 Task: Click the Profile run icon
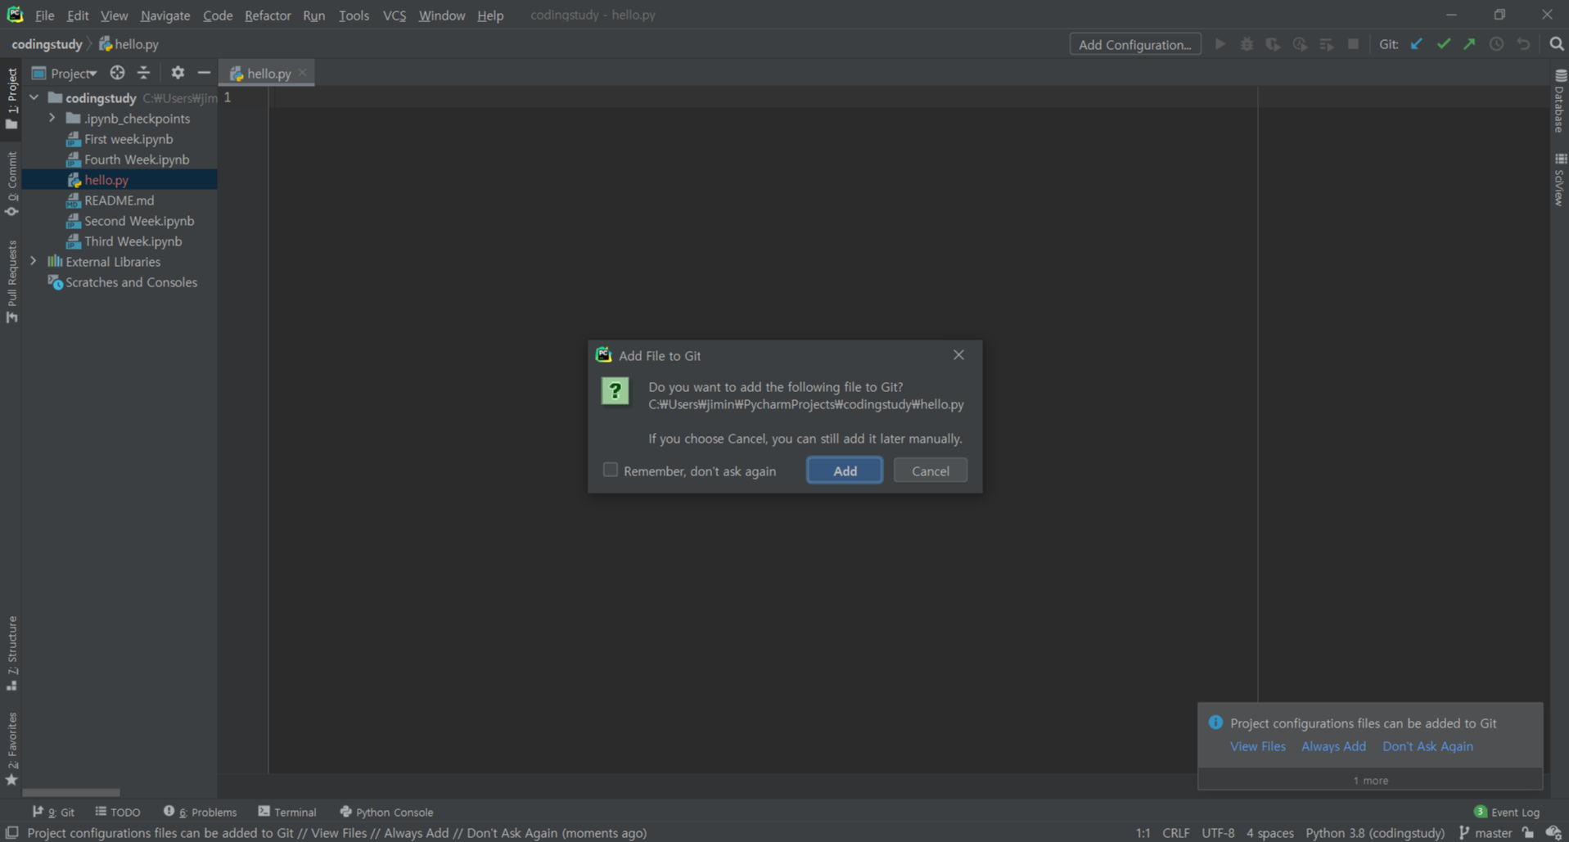[x=1300, y=44]
